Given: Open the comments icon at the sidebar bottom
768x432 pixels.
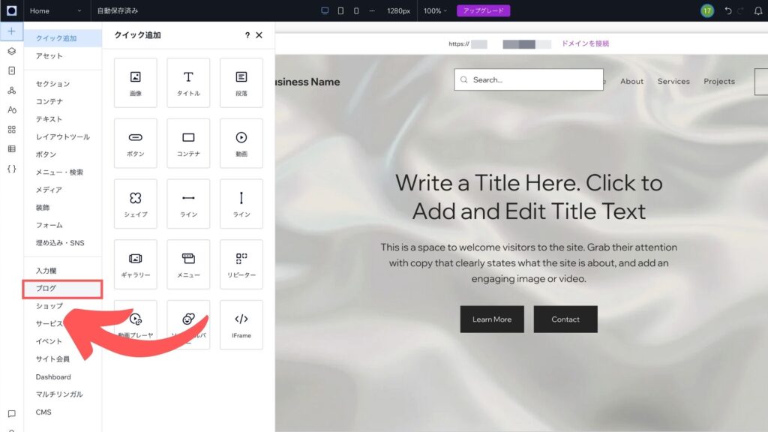Looking at the screenshot, I should click(12, 414).
